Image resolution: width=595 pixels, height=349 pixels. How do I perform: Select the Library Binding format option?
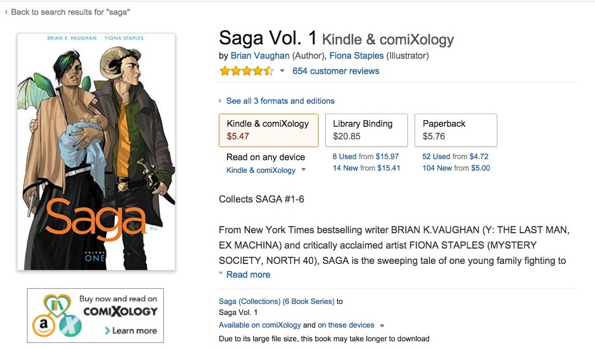click(x=366, y=130)
